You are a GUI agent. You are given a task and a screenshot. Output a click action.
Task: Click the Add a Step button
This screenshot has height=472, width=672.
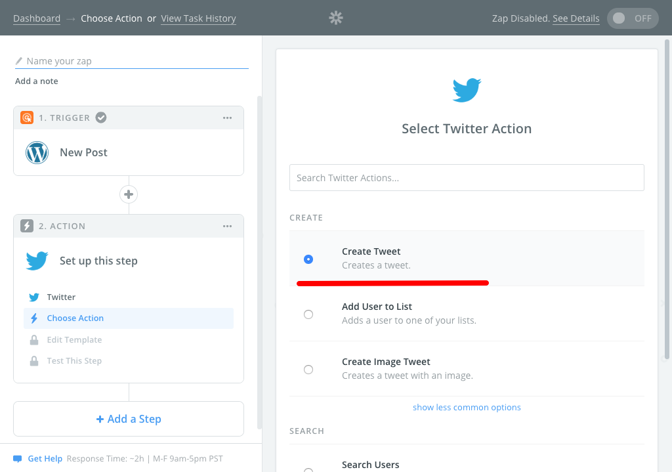point(129,419)
